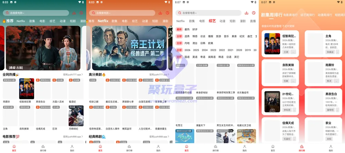Tap the 潘粤明 actor tag on 黑夜告白 card

(x=330, y=110)
